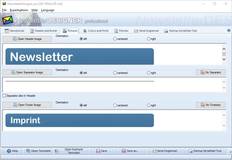Open the Send Singlemail tab
The image size is (232, 160).
[x=146, y=31]
